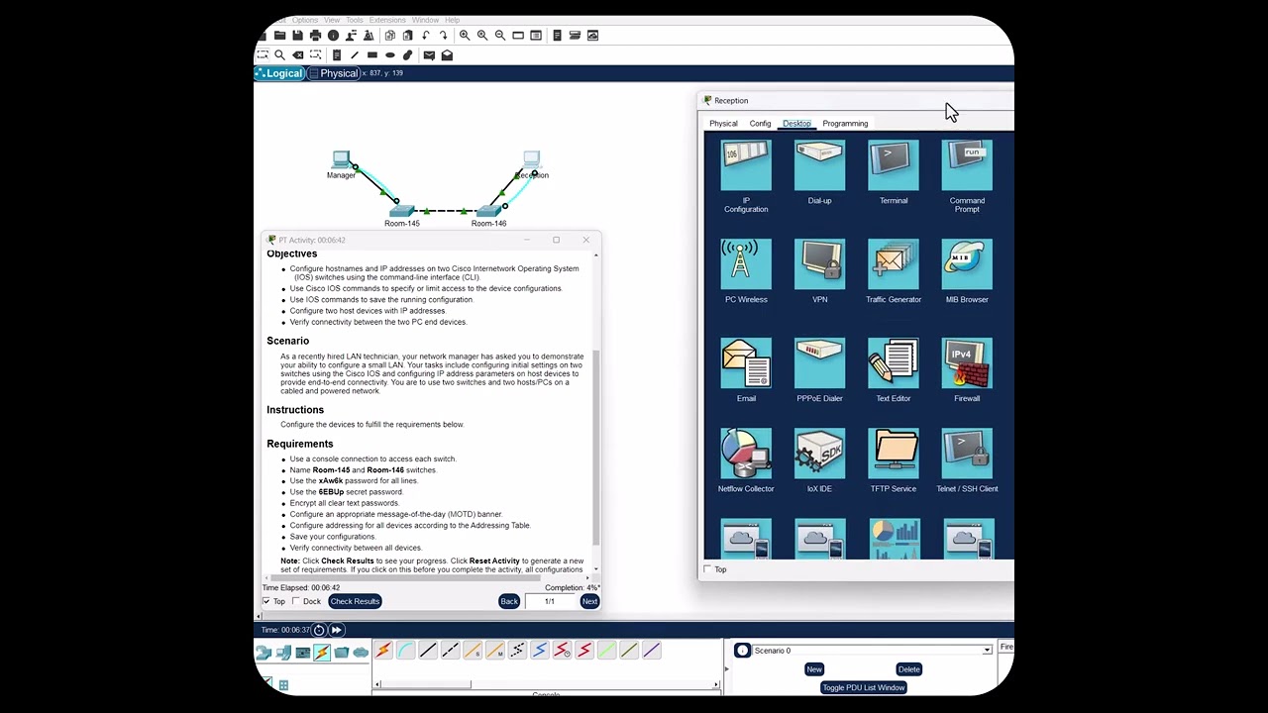
Task: Open the Tools menu
Action: (x=354, y=20)
